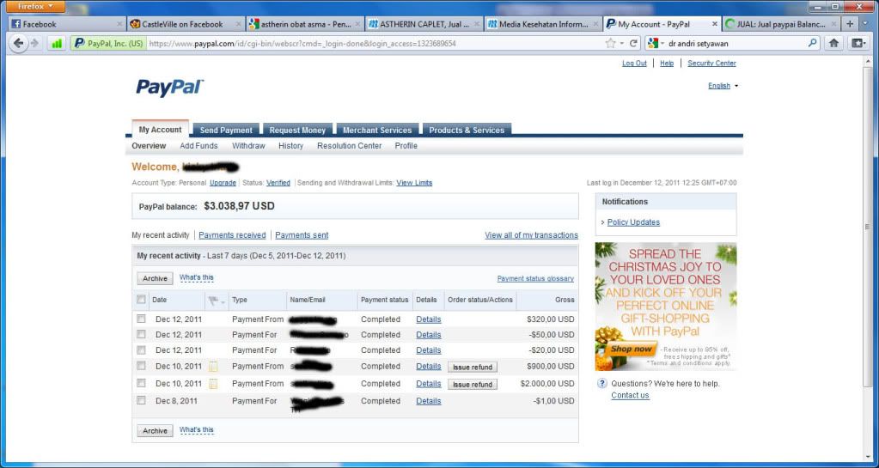Issue refund for the $900,00 payment

pos(472,368)
